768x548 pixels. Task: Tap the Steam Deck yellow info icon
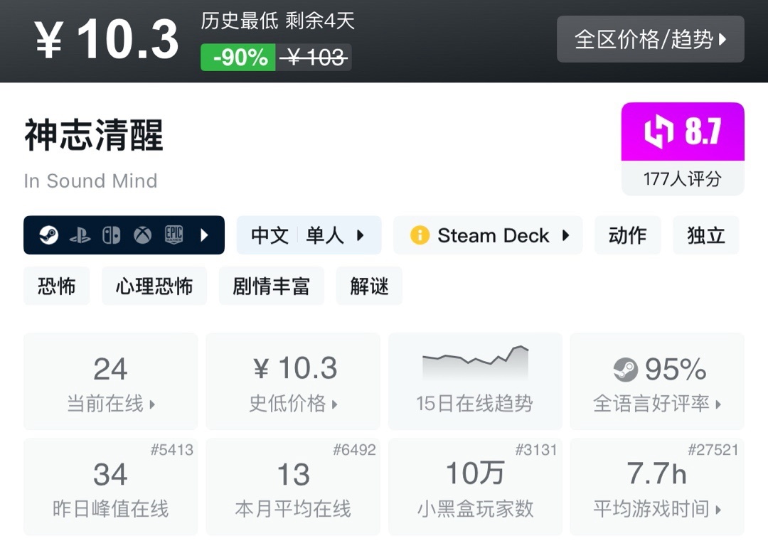point(420,235)
